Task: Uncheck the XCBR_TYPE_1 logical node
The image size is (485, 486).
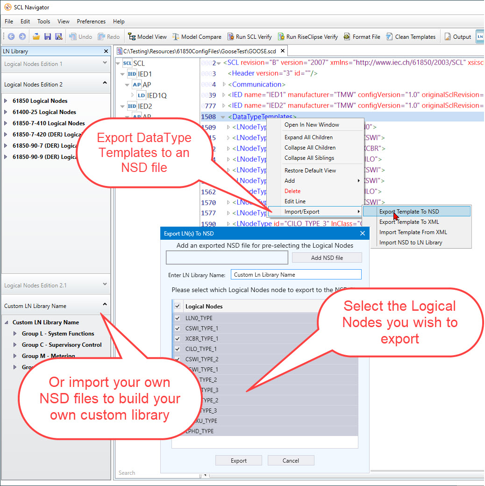Action: tap(177, 338)
